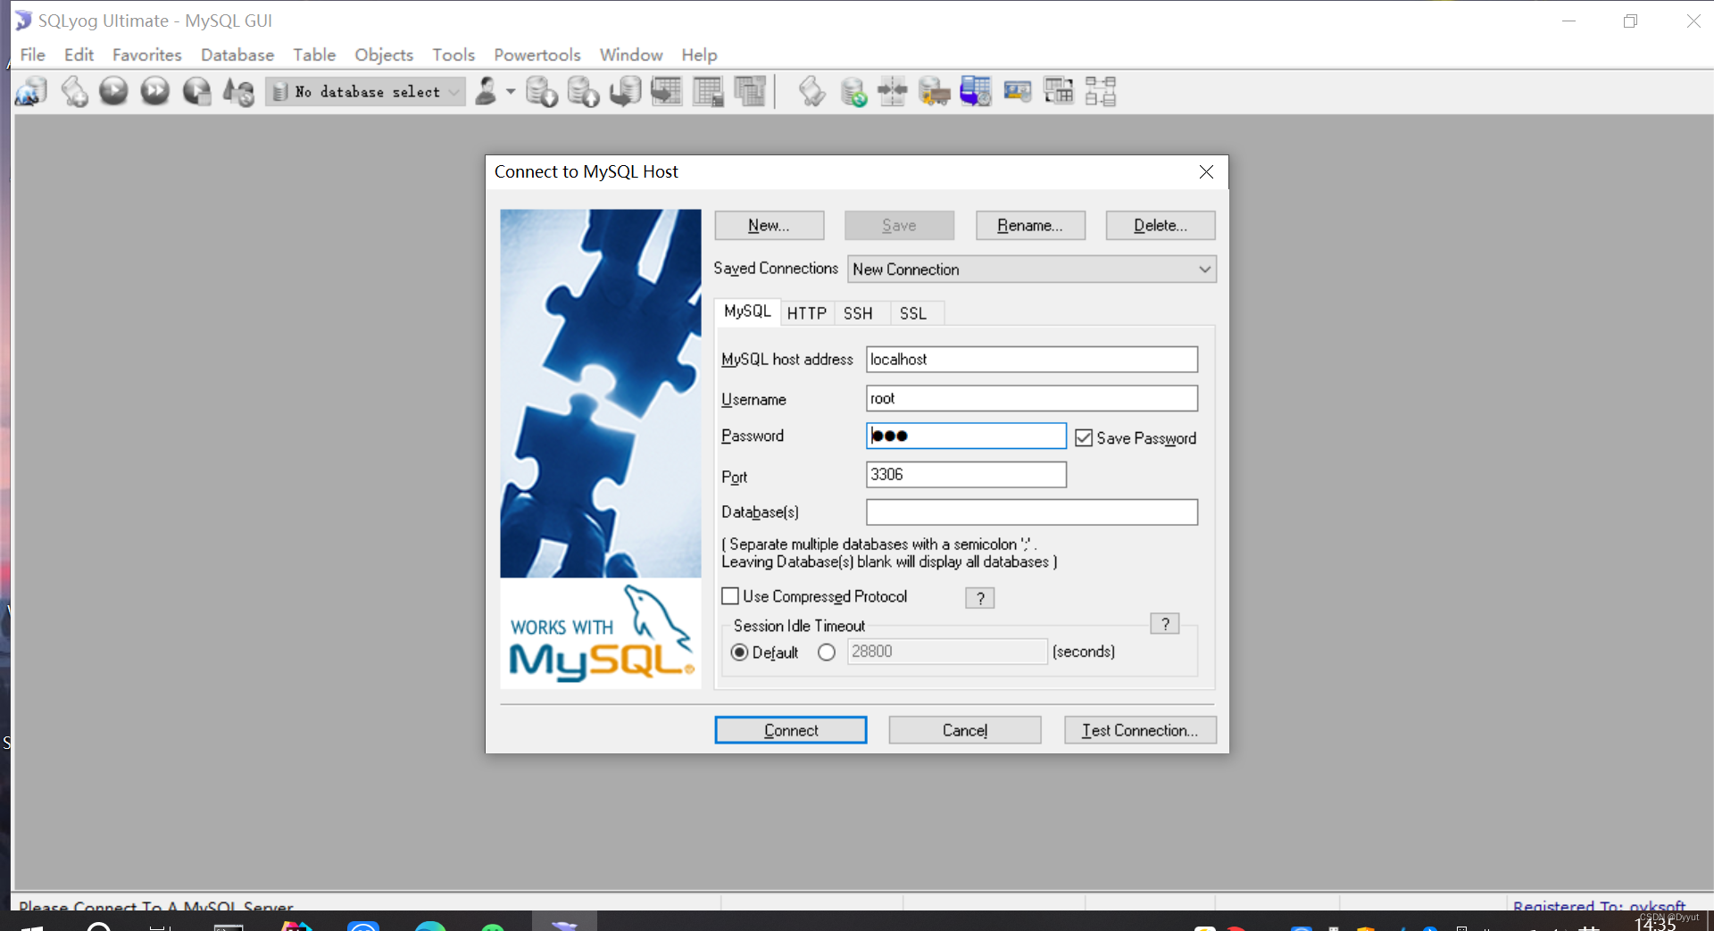
Task: Click the execute and edit resultset icon
Action: pyautogui.click(x=196, y=91)
